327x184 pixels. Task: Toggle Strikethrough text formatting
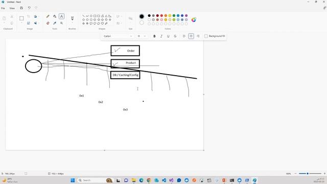(x=175, y=36)
